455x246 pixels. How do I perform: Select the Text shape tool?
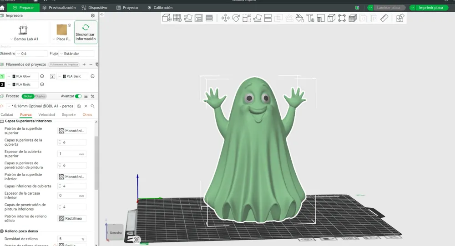310,18
